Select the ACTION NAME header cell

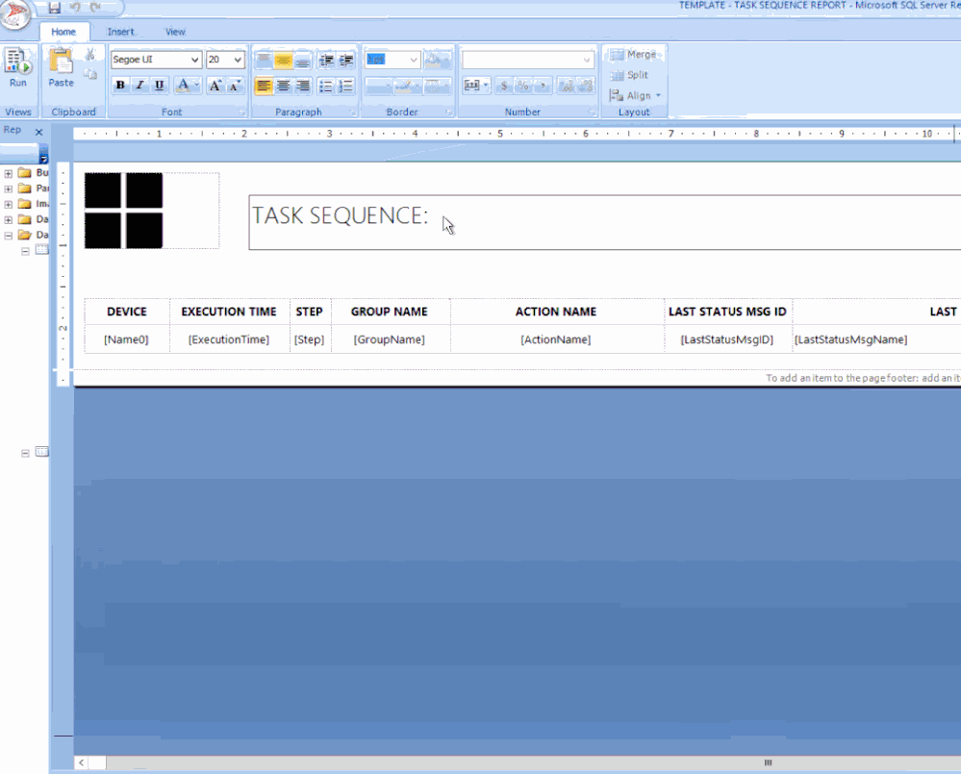click(x=557, y=312)
